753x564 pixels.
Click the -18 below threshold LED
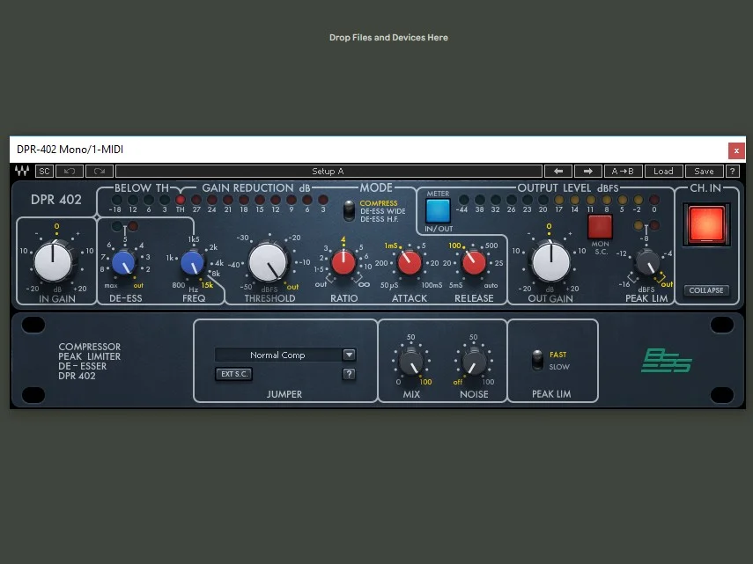click(117, 200)
